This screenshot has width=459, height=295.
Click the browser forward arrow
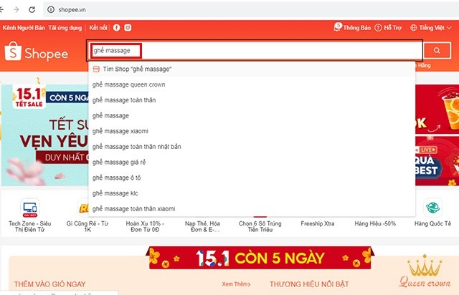click(16, 9)
